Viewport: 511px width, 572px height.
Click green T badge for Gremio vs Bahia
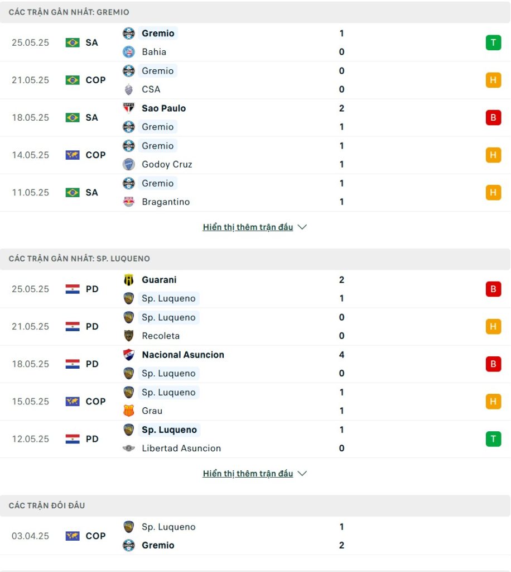(x=493, y=42)
